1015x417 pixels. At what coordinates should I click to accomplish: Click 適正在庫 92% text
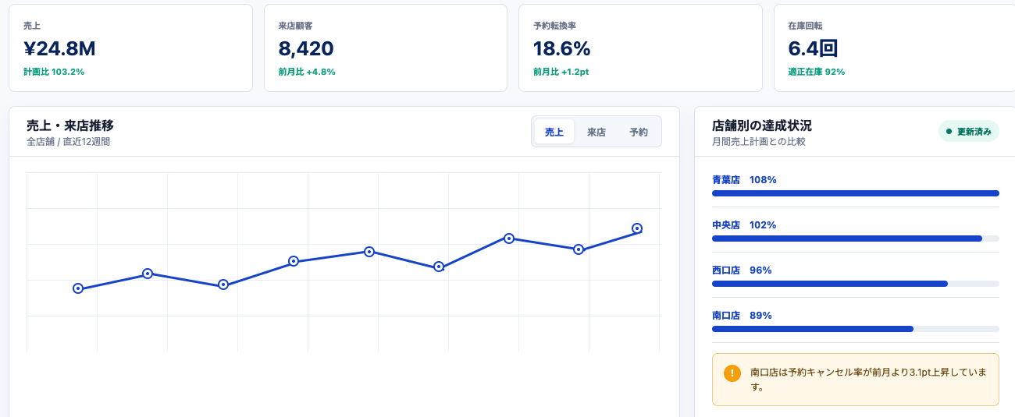(x=817, y=72)
